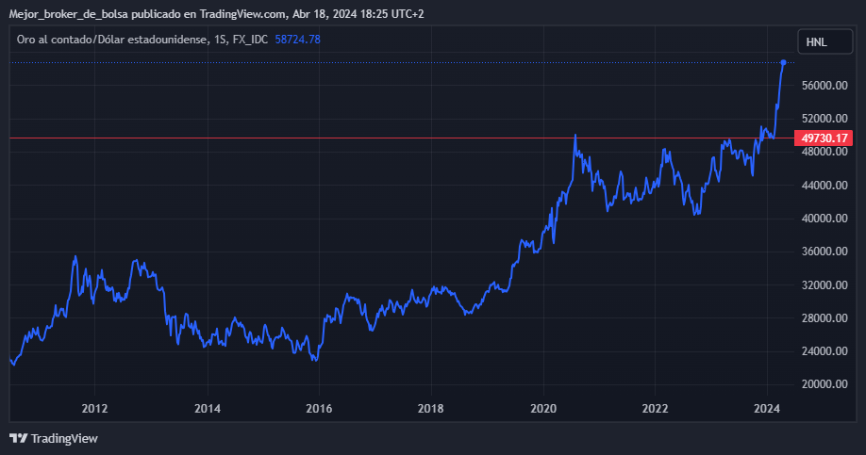Click the 24000.00 price axis label
This screenshot has width=866, height=455.
click(824, 351)
